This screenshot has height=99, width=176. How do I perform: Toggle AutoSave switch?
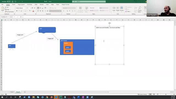point(9,2)
